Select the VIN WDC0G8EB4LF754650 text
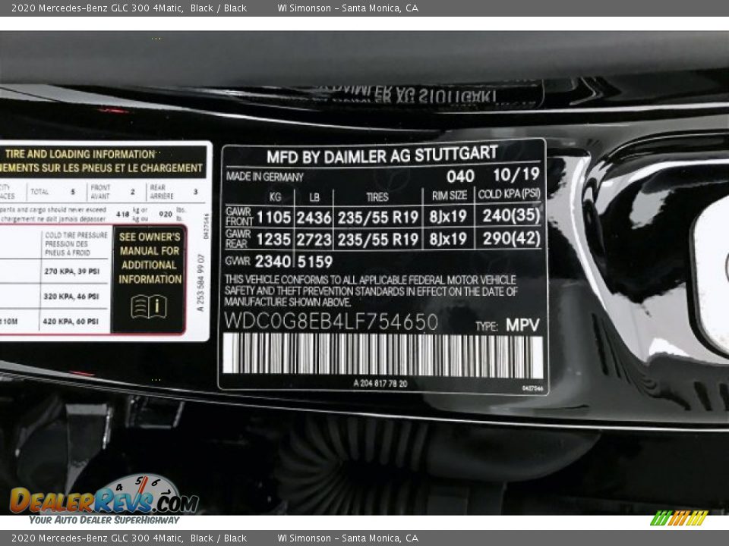 coord(331,322)
